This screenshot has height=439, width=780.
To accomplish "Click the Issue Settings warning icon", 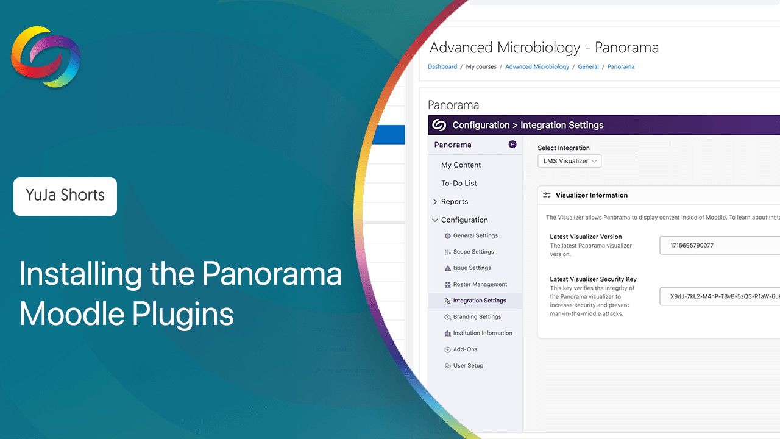I will 448,268.
